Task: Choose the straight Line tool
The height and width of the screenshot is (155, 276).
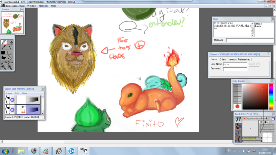Action: [x=10, y=47]
